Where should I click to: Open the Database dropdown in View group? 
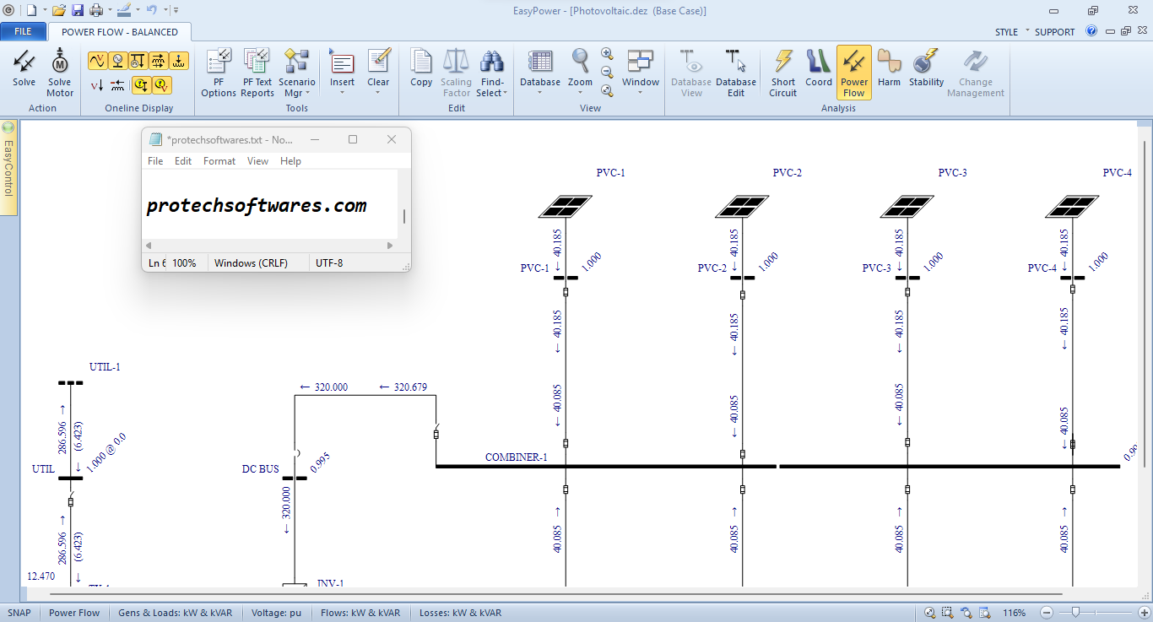pos(540,73)
